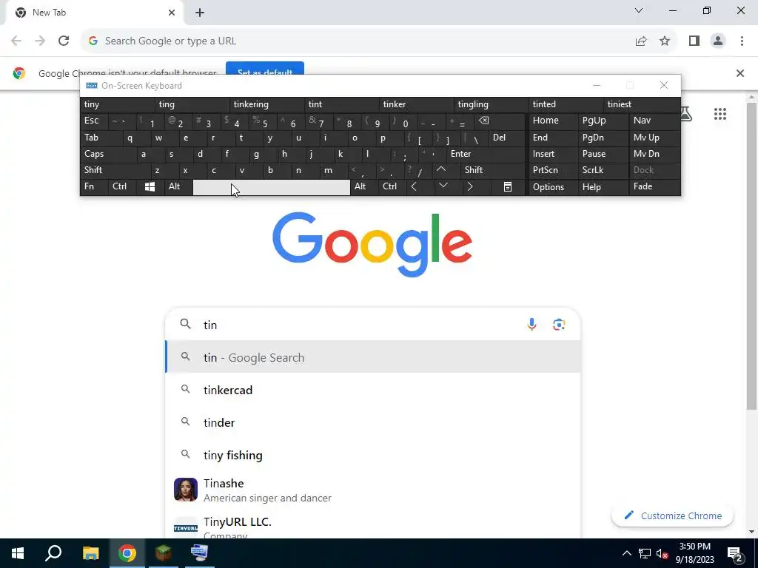Choose 'tiny fishing' search suggestion

click(373, 456)
